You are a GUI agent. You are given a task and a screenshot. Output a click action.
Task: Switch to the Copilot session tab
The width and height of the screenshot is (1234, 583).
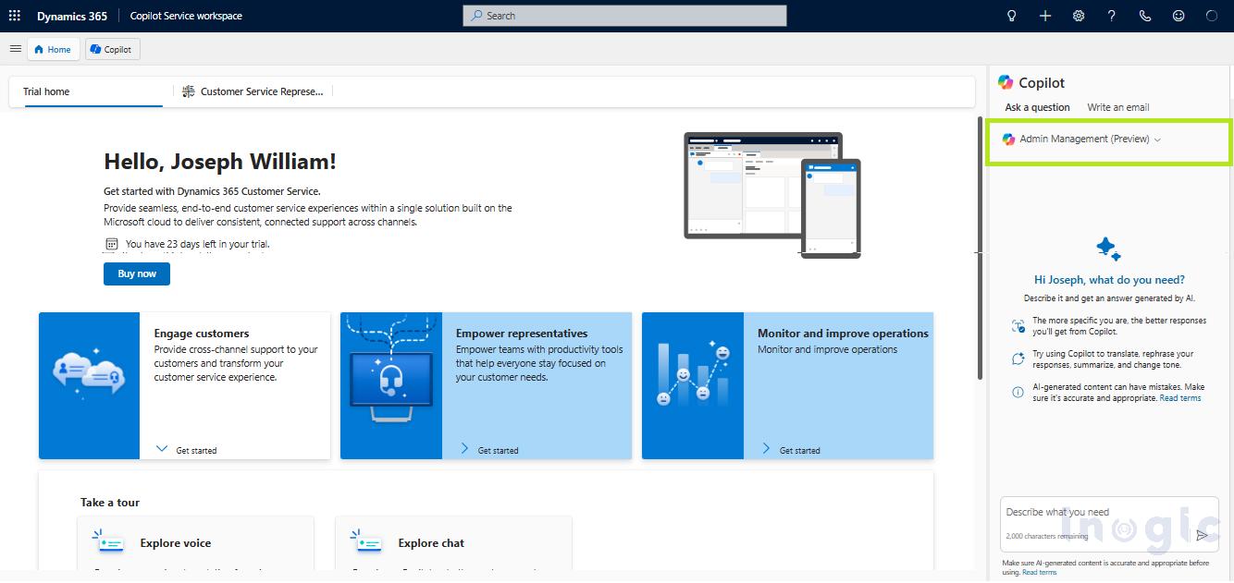coord(113,49)
